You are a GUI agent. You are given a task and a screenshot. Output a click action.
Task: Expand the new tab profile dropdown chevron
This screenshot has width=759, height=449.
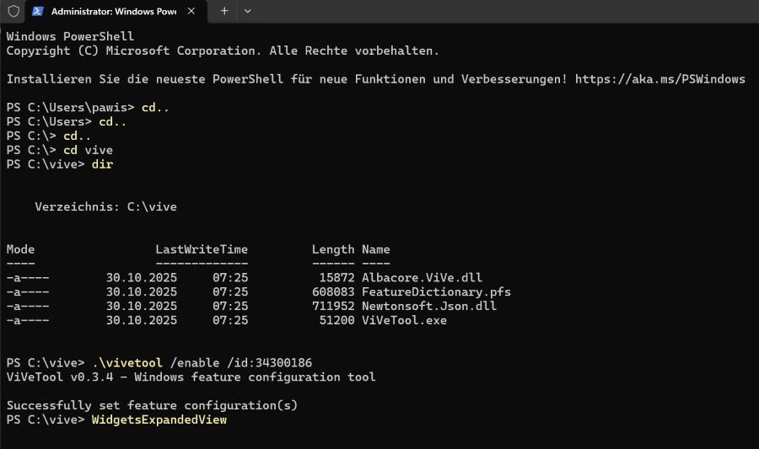point(247,12)
